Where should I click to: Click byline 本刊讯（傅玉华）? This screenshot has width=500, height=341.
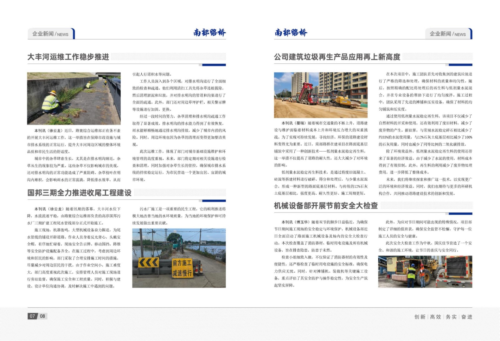295,222
